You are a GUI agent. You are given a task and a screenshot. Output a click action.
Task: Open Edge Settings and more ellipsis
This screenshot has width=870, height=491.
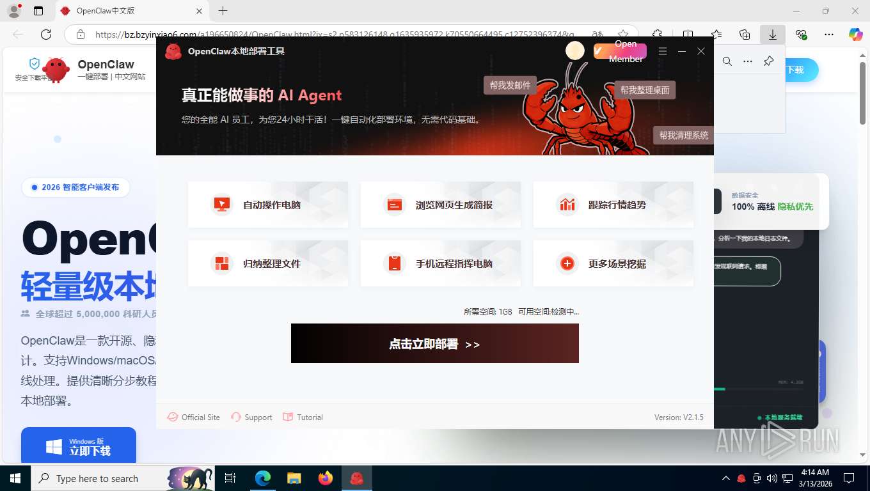(829, 35)
